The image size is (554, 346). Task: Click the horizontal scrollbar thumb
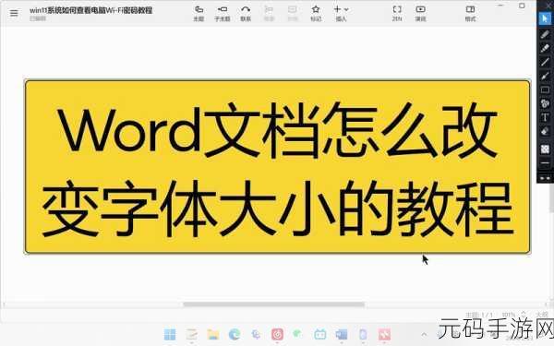tap(274, 304)
